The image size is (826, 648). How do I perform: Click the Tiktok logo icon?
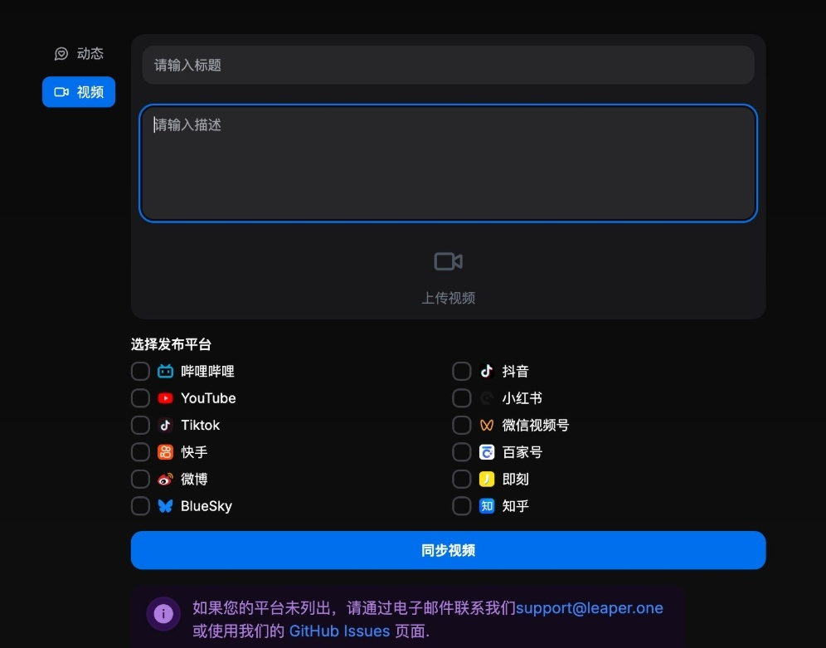[x=165, y=425]
